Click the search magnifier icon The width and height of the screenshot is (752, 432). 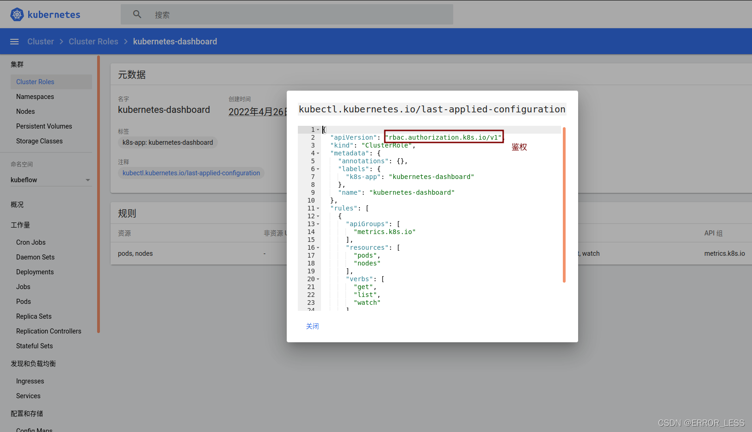(x=137, y=14)
